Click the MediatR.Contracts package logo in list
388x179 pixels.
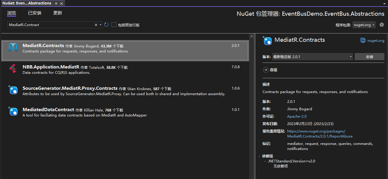(x=13, y=47)
